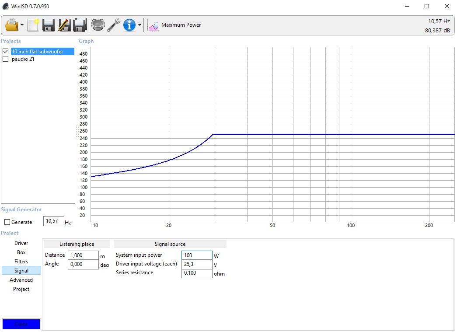Open settings with the wrench icon

coord(114,25)
